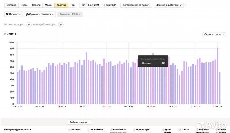This screenshot has height=133, width=230.
Task: Open the Детализация: по дням dropdown
Action: tap(136, 5)
